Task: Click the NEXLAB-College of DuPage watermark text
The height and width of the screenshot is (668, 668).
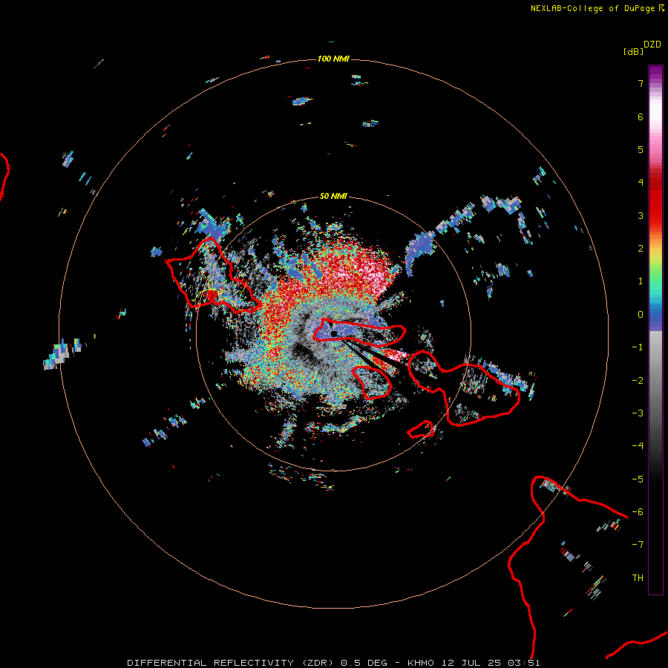Action: point(597,8)
